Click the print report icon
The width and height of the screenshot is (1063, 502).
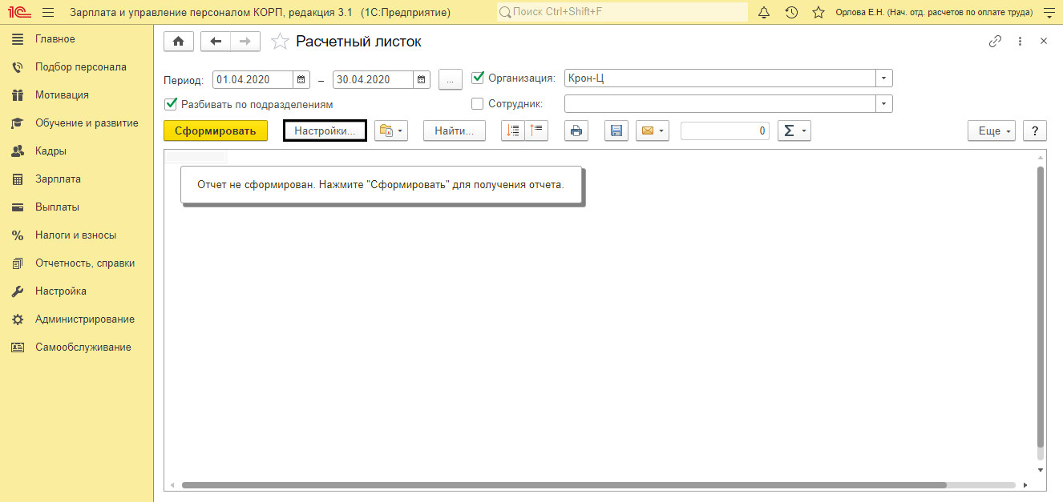(x=576, y=131)
